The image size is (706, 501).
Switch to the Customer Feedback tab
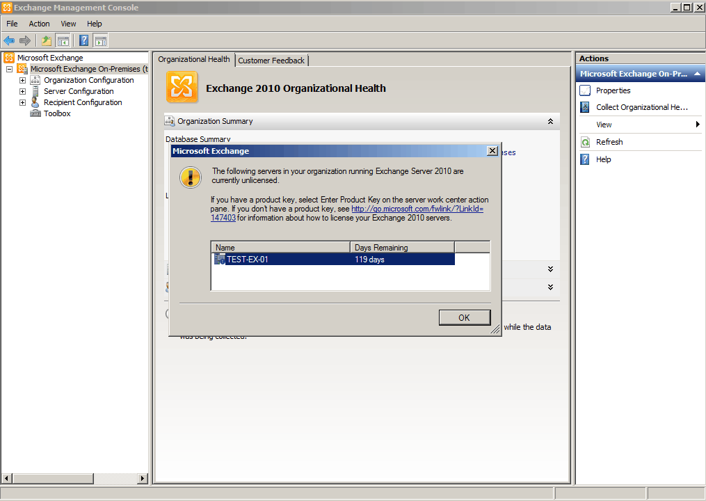[x=271, y=61]
